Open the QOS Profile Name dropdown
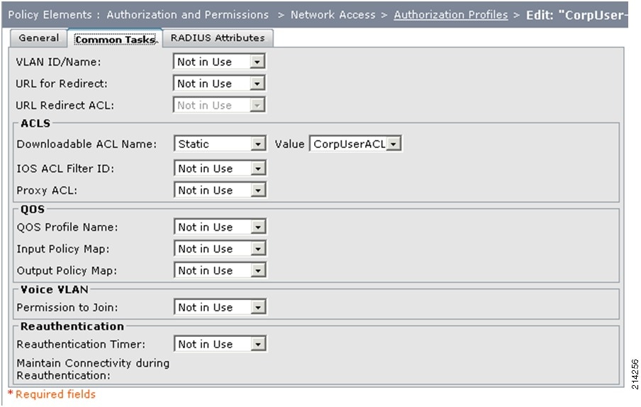The width and height of the screenshot is (641, 407). [220, 227]
